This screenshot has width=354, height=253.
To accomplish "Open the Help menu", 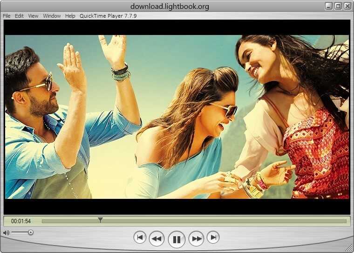I will pyautogui.click(x=70, y=16).
